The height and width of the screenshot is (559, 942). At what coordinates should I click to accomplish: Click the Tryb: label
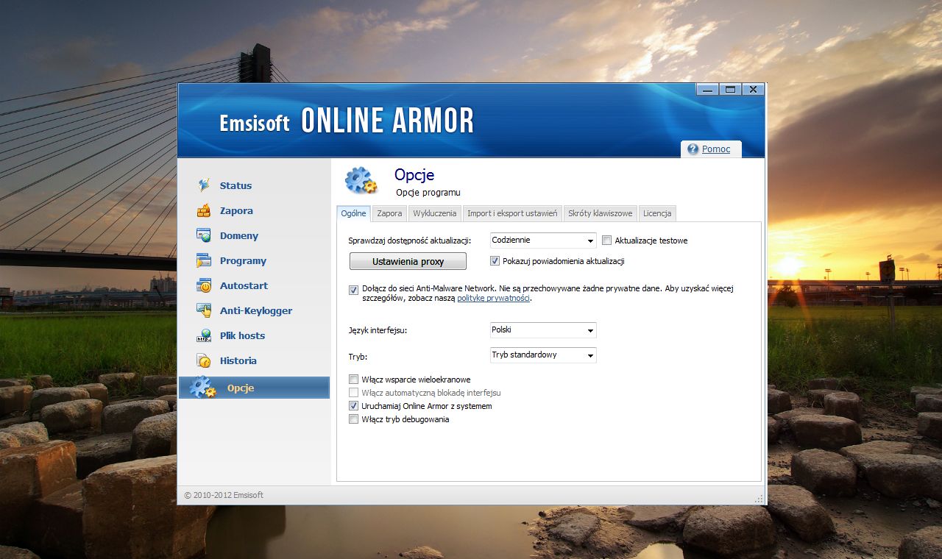click(x=358, y=357)
